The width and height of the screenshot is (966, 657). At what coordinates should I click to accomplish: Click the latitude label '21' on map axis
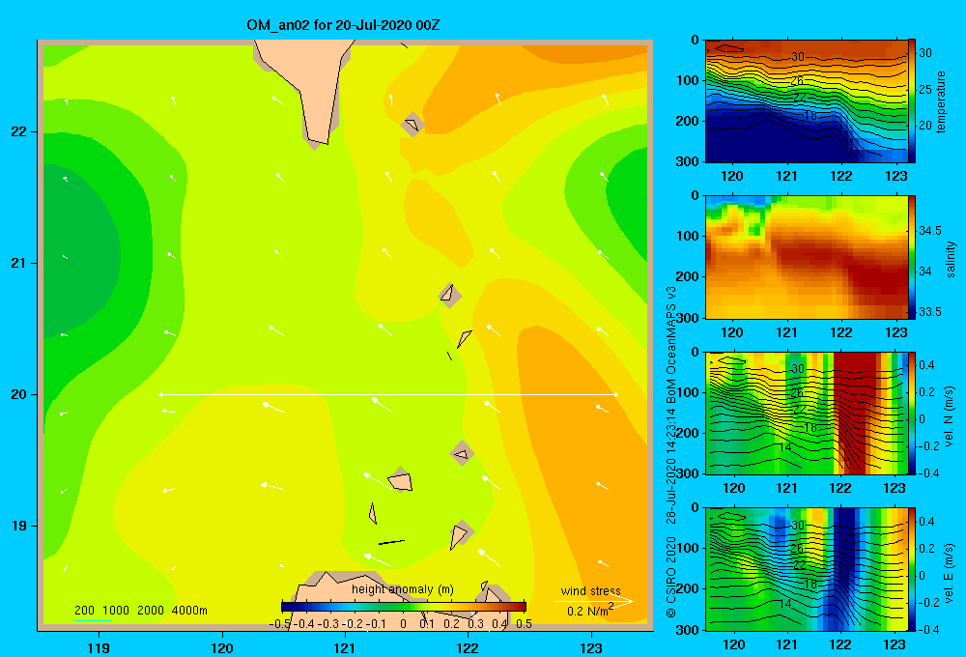coord(19,263)
